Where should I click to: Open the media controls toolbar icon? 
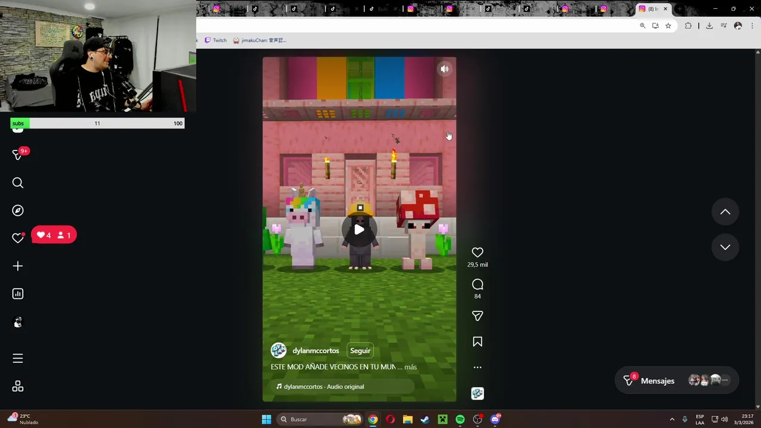click(724, 26)
